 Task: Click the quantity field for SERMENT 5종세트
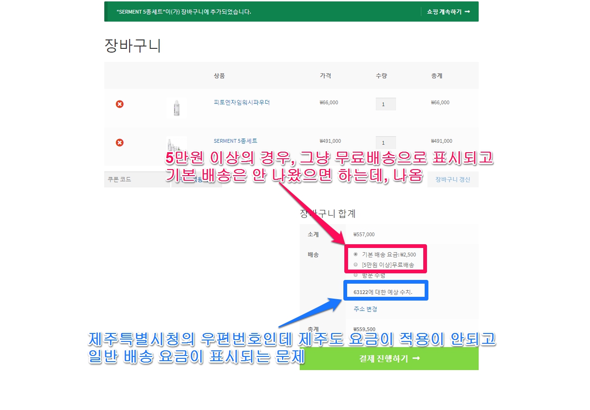point(386,142)
